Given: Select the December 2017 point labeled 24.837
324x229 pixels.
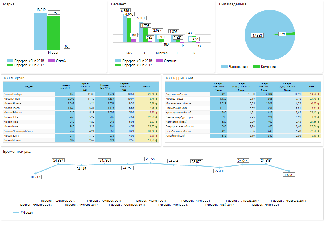Looking at the screenshot, I should 58,164.
